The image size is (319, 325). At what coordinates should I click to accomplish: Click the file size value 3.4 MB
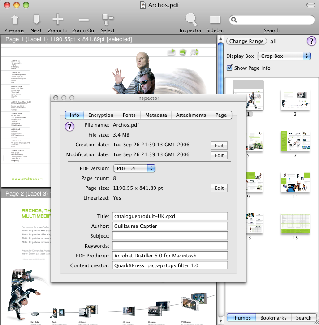click(x=121, y=135)
